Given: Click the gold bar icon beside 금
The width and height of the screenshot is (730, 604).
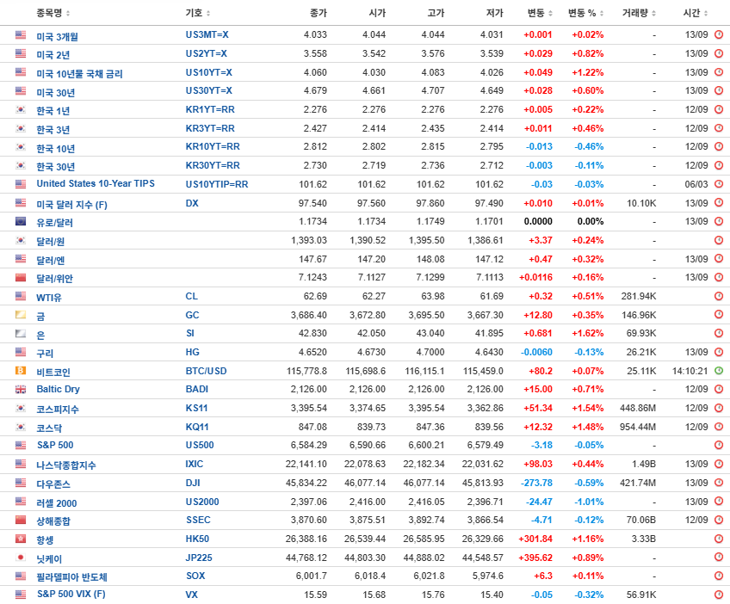Looking at the screenshot, I should (x=21, y=315).
